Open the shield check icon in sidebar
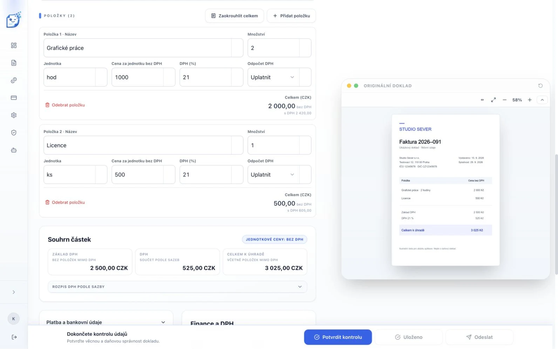The width and height of the screenshot is (558, 349). [14, 133]
